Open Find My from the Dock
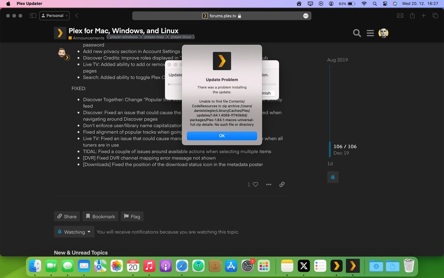444x278 pixels. (x=199, y=266)
